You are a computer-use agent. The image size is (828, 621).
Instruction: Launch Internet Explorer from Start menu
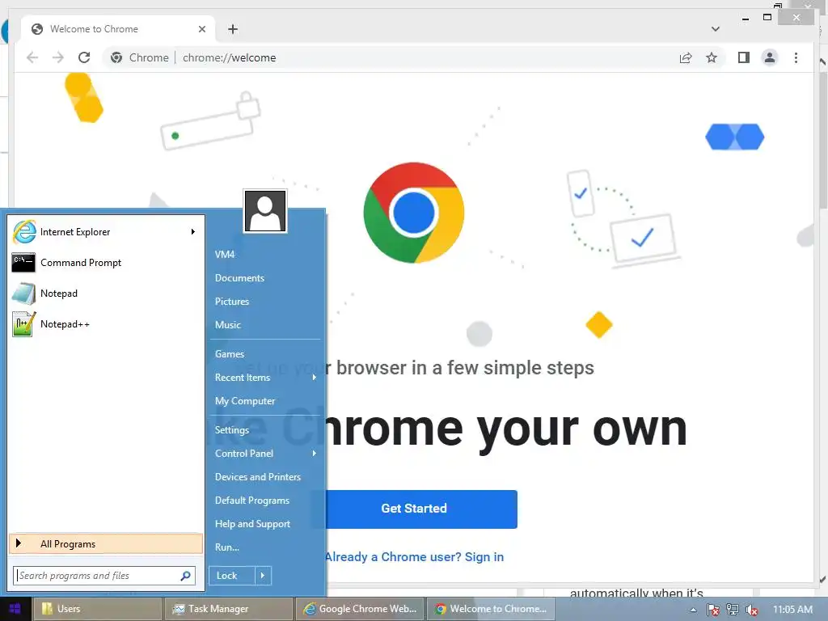pyautogui.click(x=106, y=232)
